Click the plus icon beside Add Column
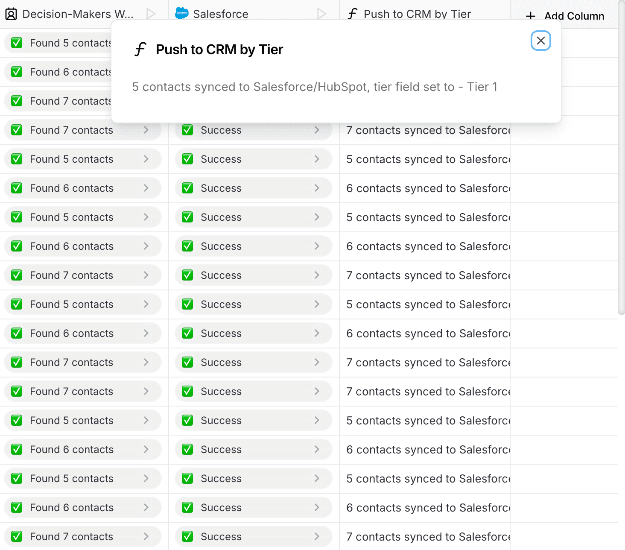Image resolution: width=625 pixels, height=550 pixels. pos(531,16)
